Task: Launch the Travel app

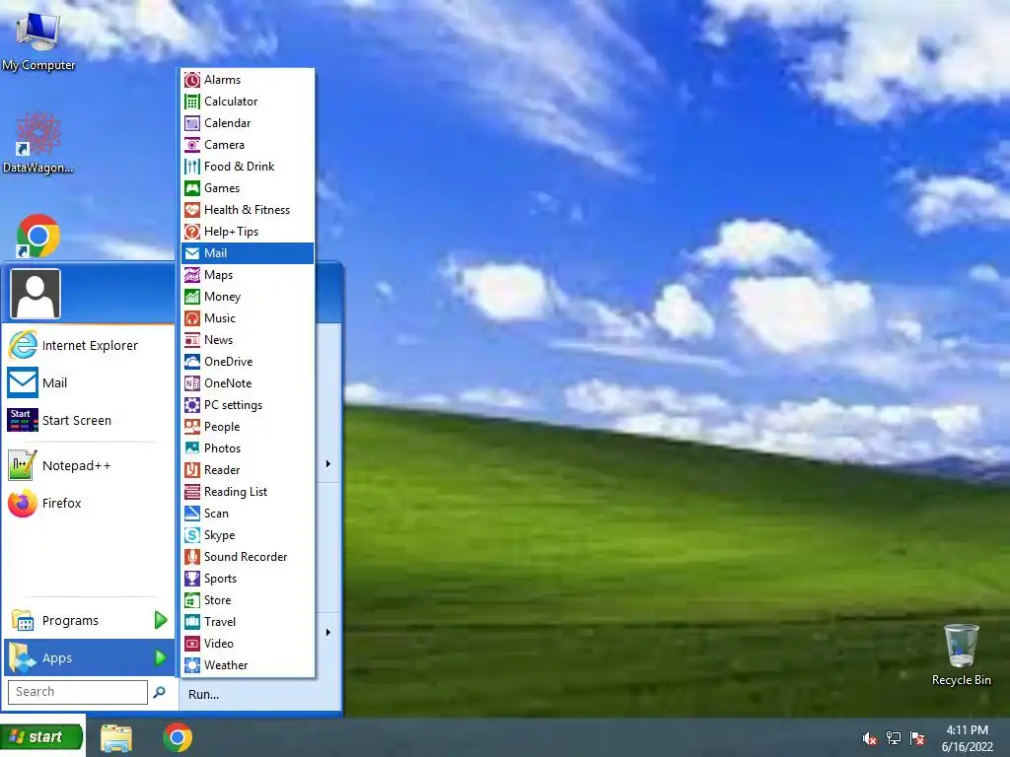Action: point(248,621)
